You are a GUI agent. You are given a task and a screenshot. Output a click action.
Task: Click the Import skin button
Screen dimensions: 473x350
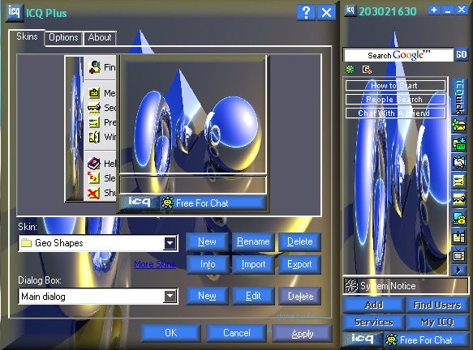point(253,264)
